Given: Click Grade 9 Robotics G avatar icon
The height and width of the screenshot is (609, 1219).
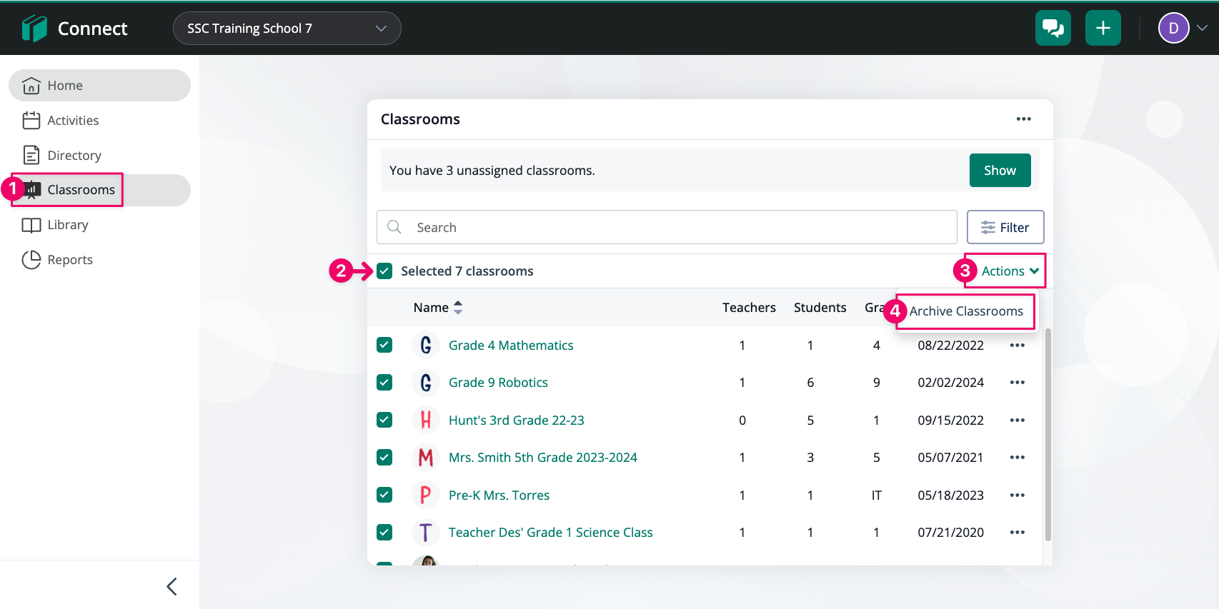Looking at the screenshot, I should [x=426, y=383].
